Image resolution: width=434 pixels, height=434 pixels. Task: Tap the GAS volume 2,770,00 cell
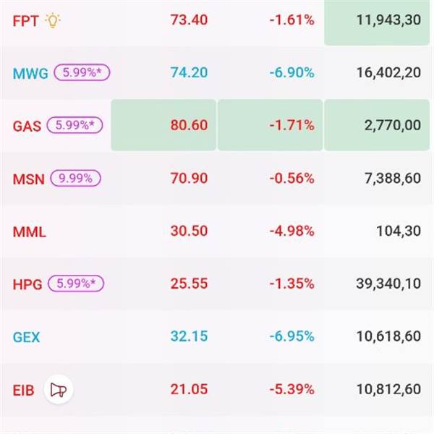(x=378, y=125)
